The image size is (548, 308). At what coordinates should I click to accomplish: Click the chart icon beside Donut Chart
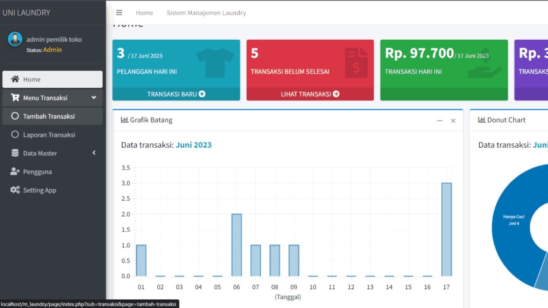pyautogui.click(x=482, y=120)
